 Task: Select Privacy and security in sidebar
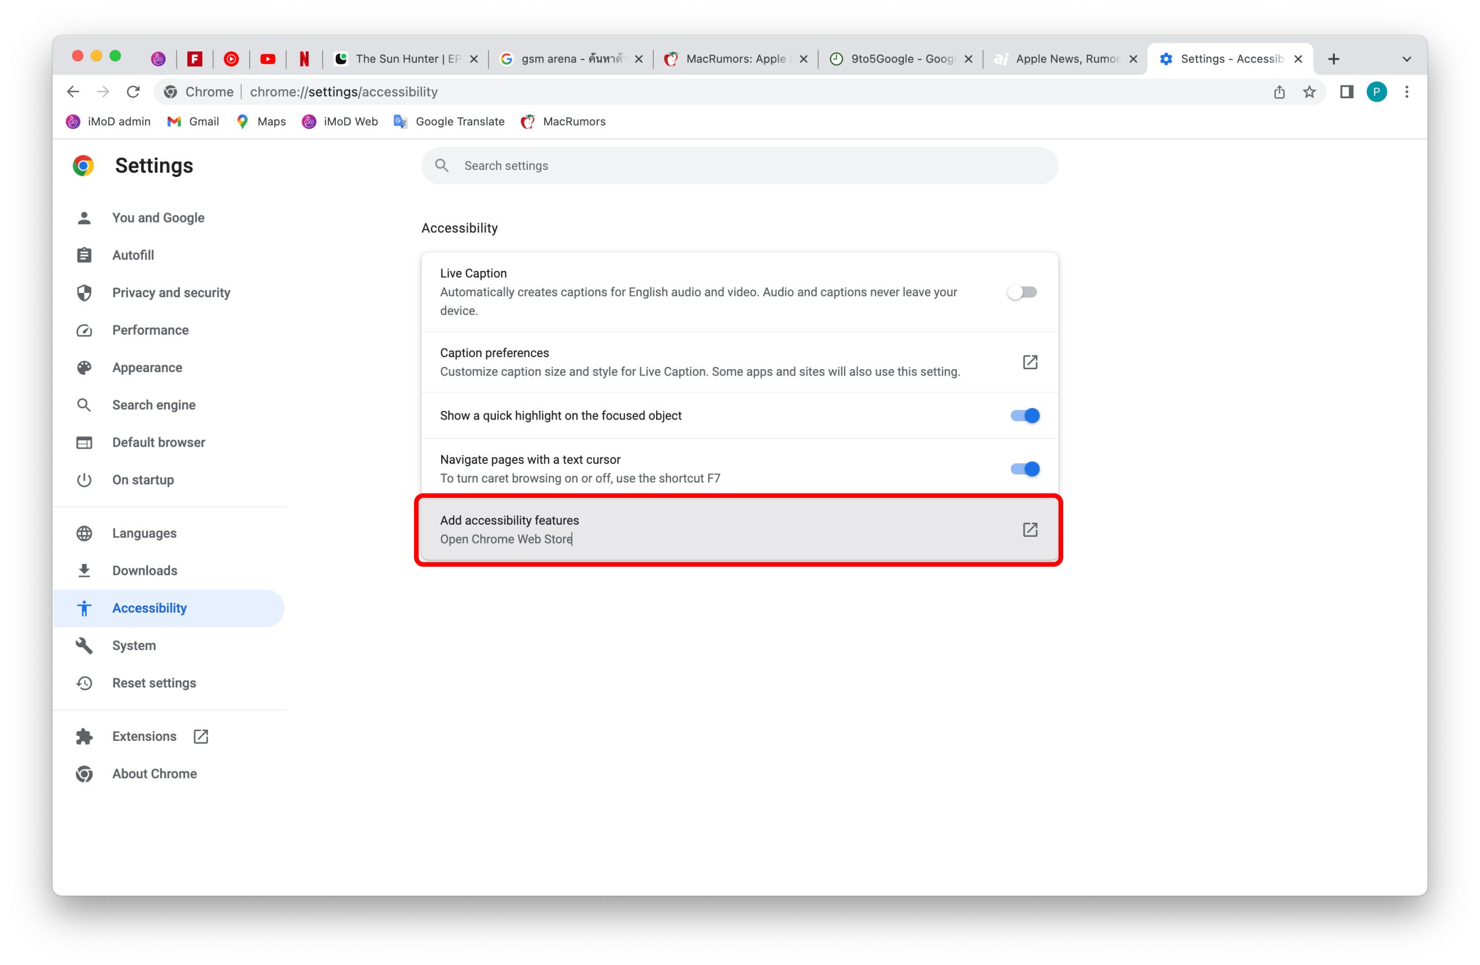(x=171, y=292)
